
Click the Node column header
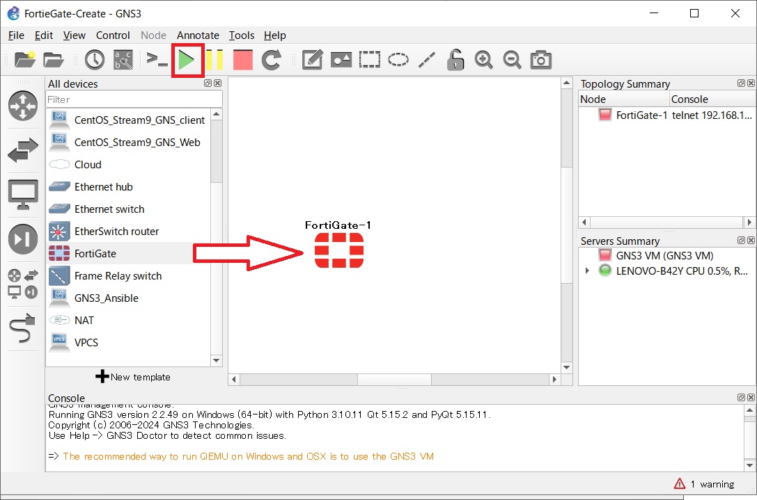[x=624, y=99]
